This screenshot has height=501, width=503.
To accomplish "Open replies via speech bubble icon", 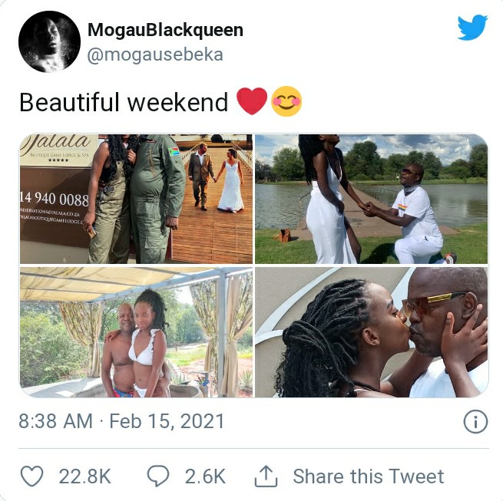I will (158, 476).
